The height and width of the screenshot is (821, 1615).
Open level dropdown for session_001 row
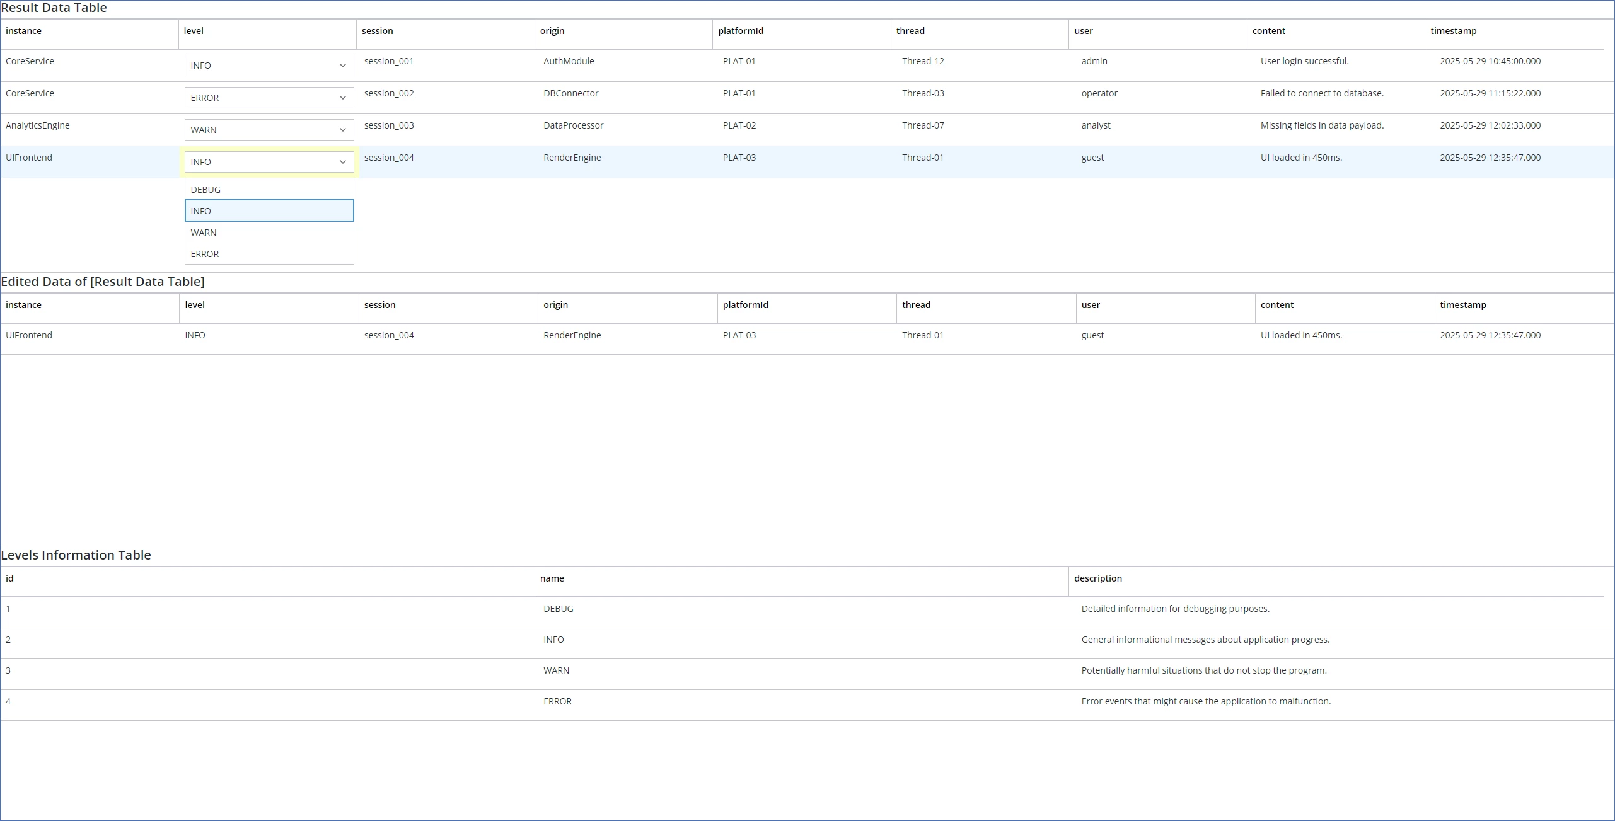tap(269, 66)
